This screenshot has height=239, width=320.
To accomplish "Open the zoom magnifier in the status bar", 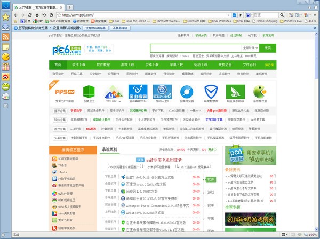I will tap(306, 235).
